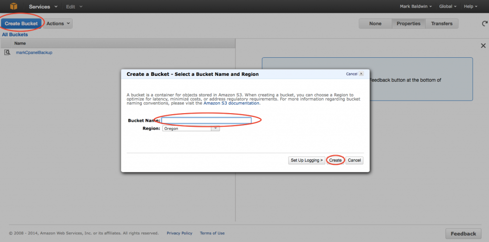Open the Services menu
This screenshot has height=242, width=489.
pyautogui.click(x=43, y=7)
